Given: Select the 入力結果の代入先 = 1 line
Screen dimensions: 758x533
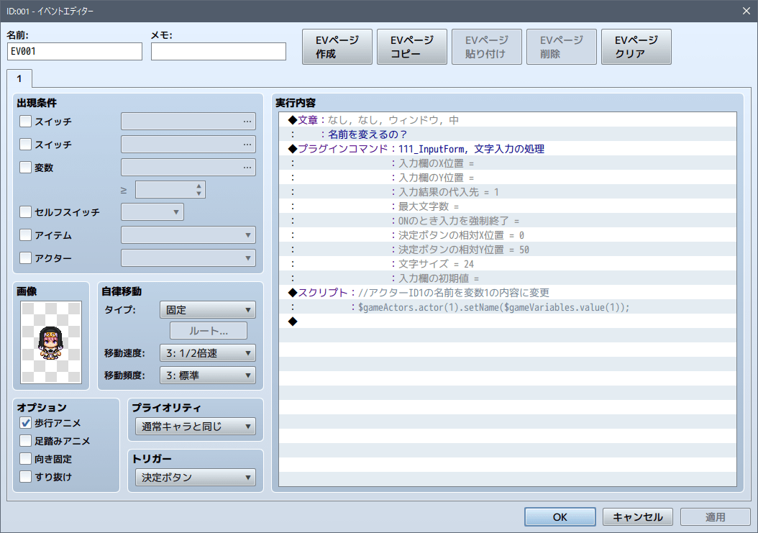Looking at the screenshot, I should tap(508, 192).
